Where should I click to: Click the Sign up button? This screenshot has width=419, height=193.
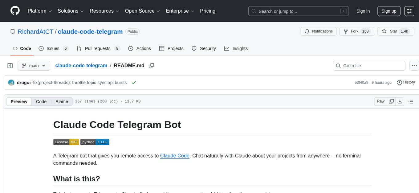pyautogui.click(x=388, y=11)
